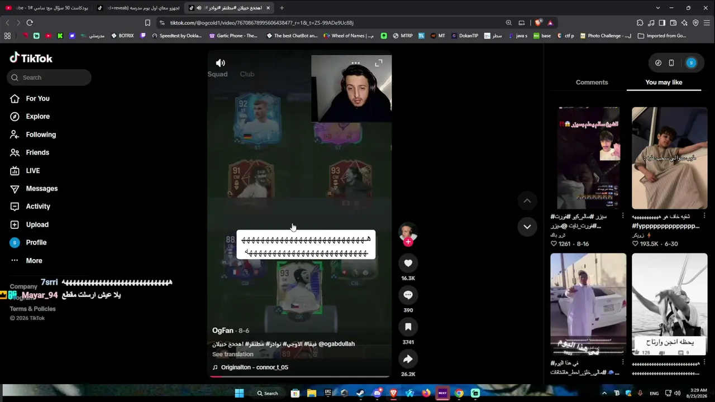Click the tiktok.com address bar URL
Viewport: 715px width, 402px height.
pyautogui.click(x=262, y=23)
